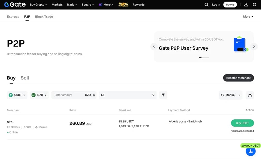Open the USDT coin dropdown

pyautogui.click(x=17, y=95)
